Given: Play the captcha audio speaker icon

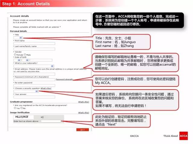Looking at the screenshot, I should (42, 117).
